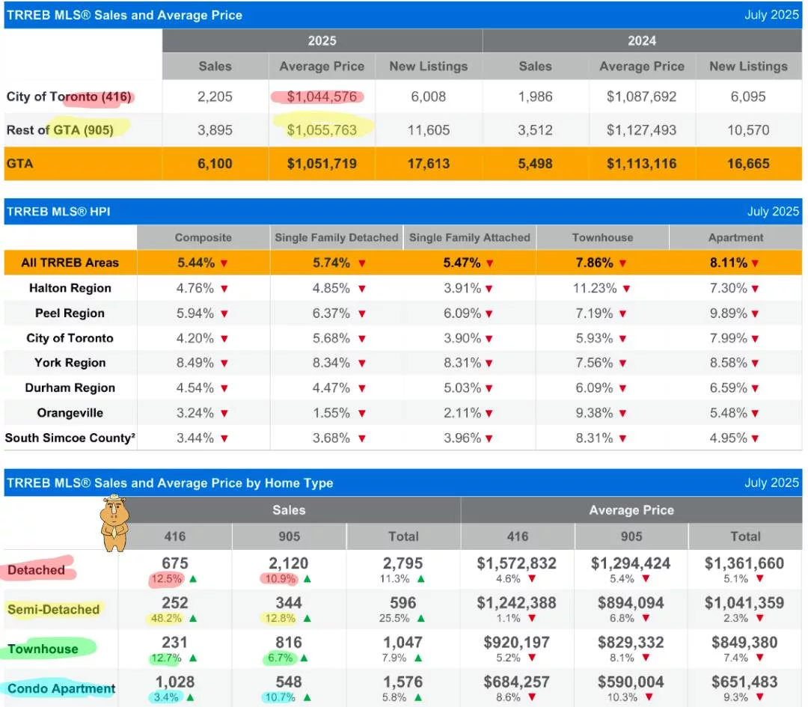This screenshot has height=707, width=808.
Task: Select red arrow beside York Region Apartment 8.58%
Action: click(x=755, y=364)
